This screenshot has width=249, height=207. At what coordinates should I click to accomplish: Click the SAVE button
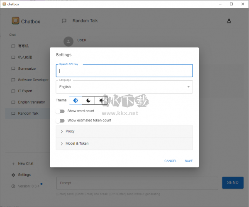coord(189,161)
